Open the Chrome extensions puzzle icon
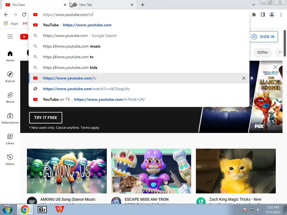 (254, 15)
